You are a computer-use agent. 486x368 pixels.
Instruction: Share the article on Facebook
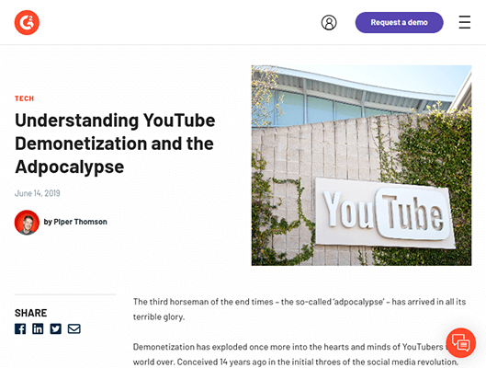(x=20, y=329)
